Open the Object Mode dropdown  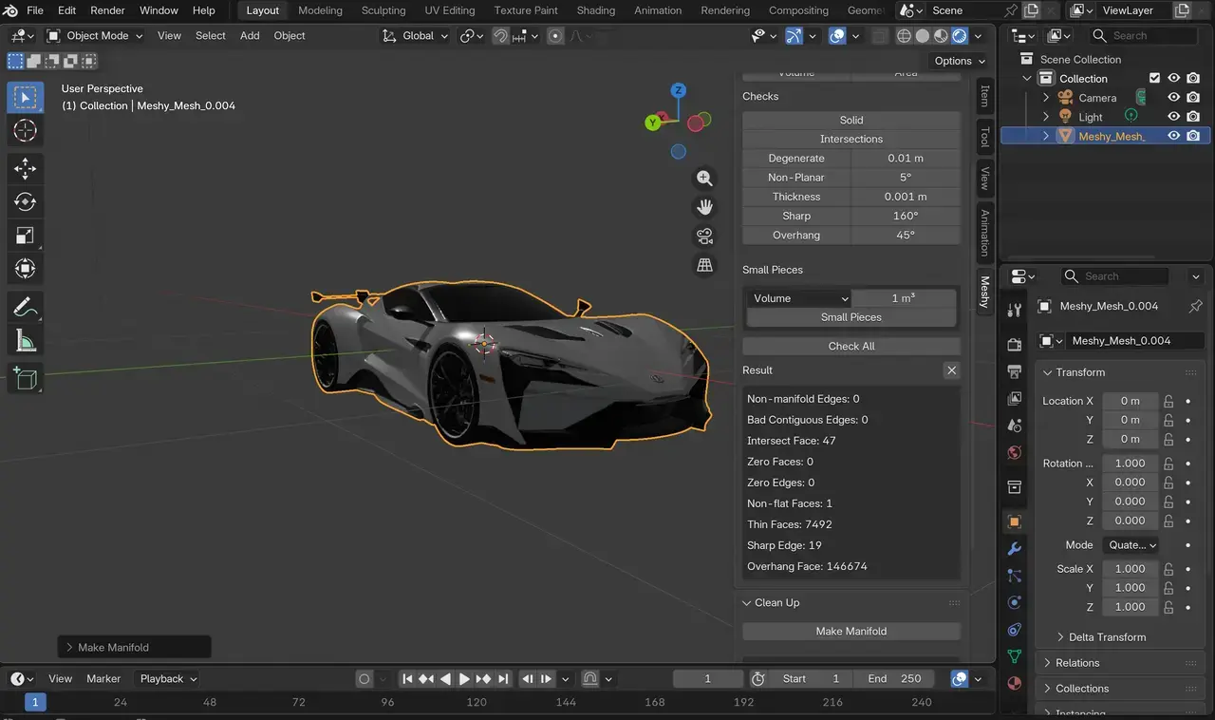(95, 36)
